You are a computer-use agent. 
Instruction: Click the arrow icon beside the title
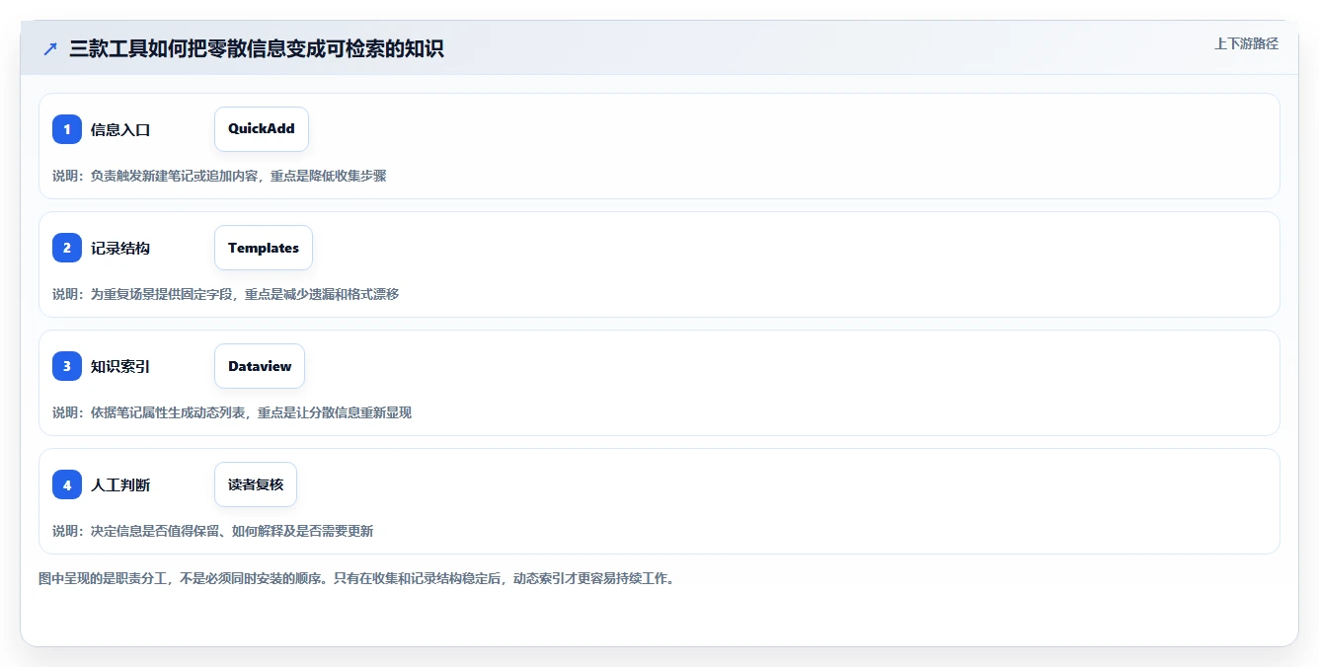(x=50, y=48)
